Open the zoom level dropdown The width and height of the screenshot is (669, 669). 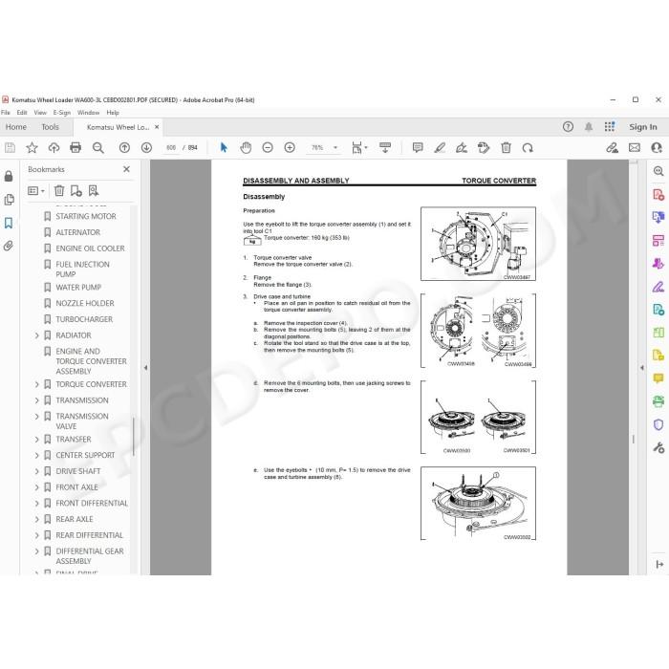click(x=335, y=147)
